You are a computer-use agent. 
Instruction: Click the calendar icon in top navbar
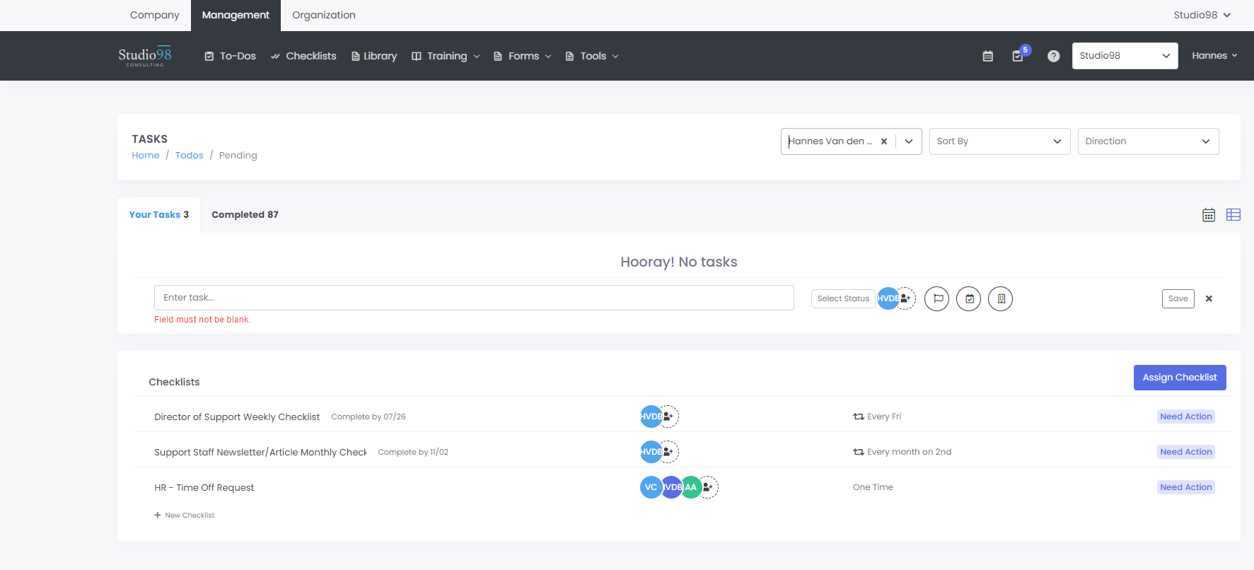pyautogui.click(x=988, y=57)
